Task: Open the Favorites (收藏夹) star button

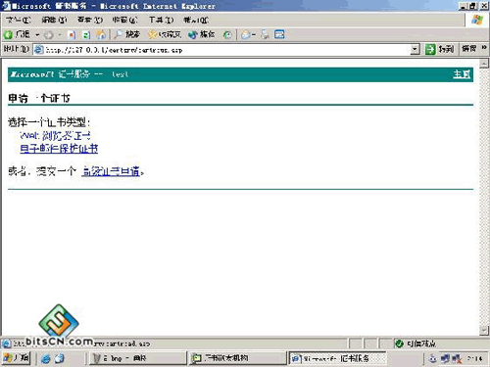Action: point(165,34)
